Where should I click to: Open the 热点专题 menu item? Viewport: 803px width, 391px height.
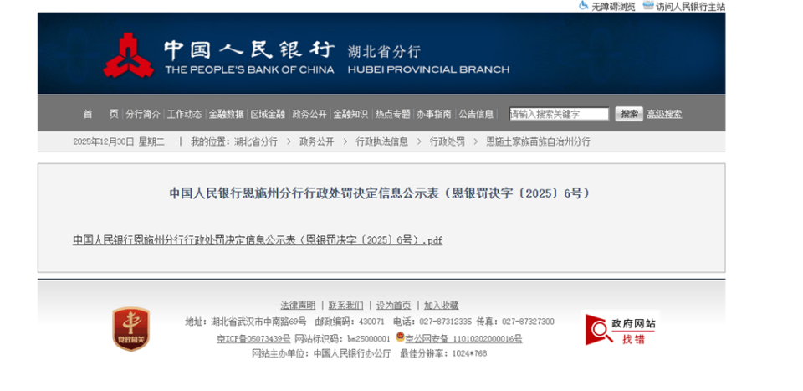coord(392,114)
